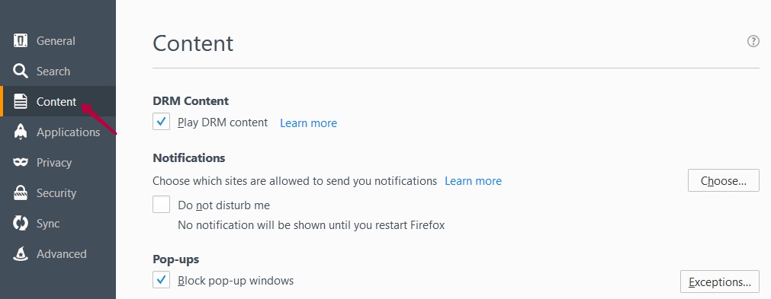Click the Content document icon
Screen dimensions: 771x299
pos(20,101)
